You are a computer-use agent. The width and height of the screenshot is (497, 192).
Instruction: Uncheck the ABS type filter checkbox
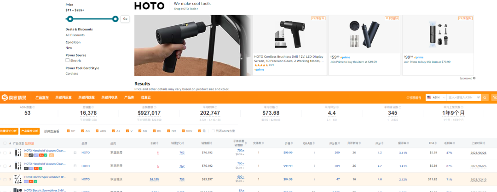click(x=98, y=131)
